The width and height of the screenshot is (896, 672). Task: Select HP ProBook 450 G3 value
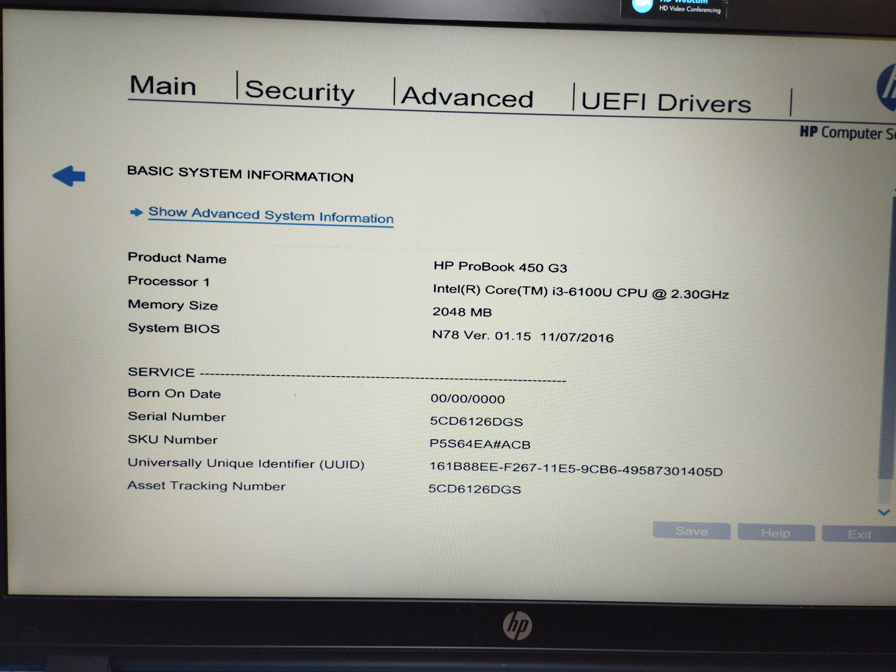500,266
